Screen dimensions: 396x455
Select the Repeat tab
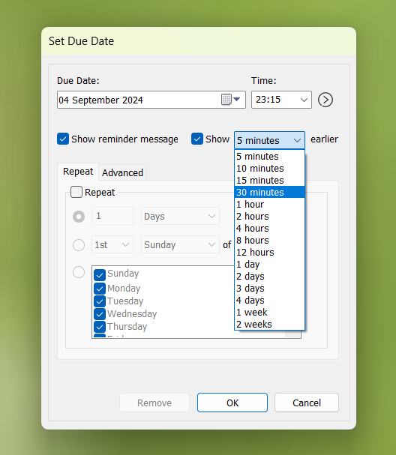coord(78,172)
